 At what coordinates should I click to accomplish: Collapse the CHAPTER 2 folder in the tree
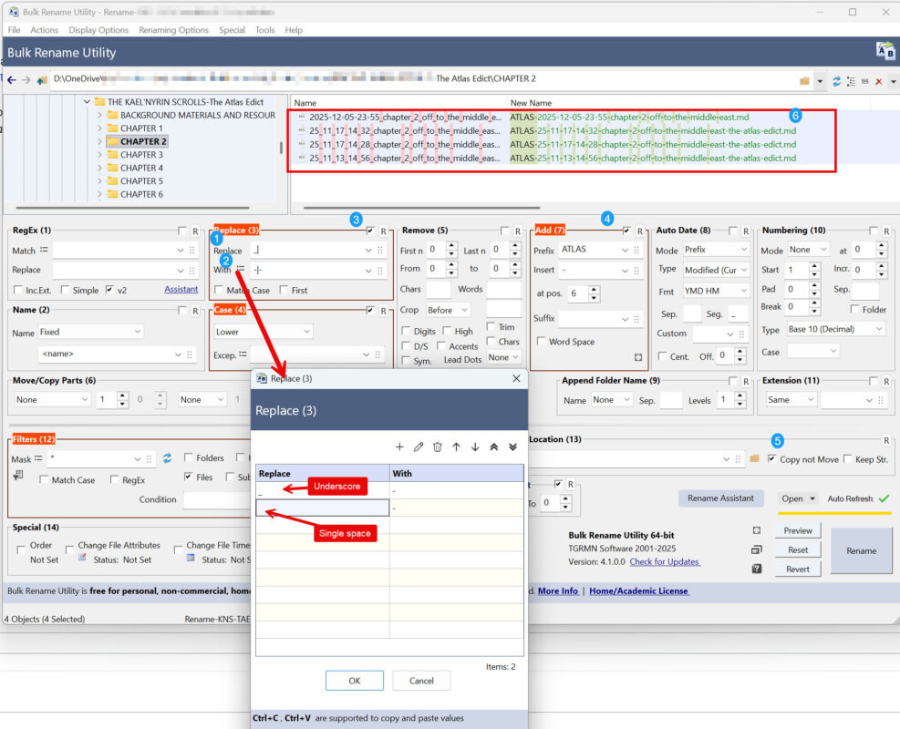click(x=101, y=141)
